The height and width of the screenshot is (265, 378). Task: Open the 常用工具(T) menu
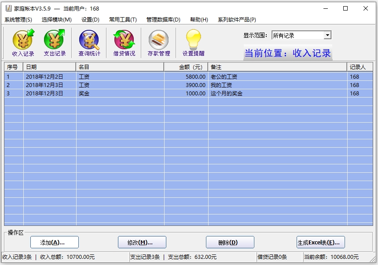123,20
